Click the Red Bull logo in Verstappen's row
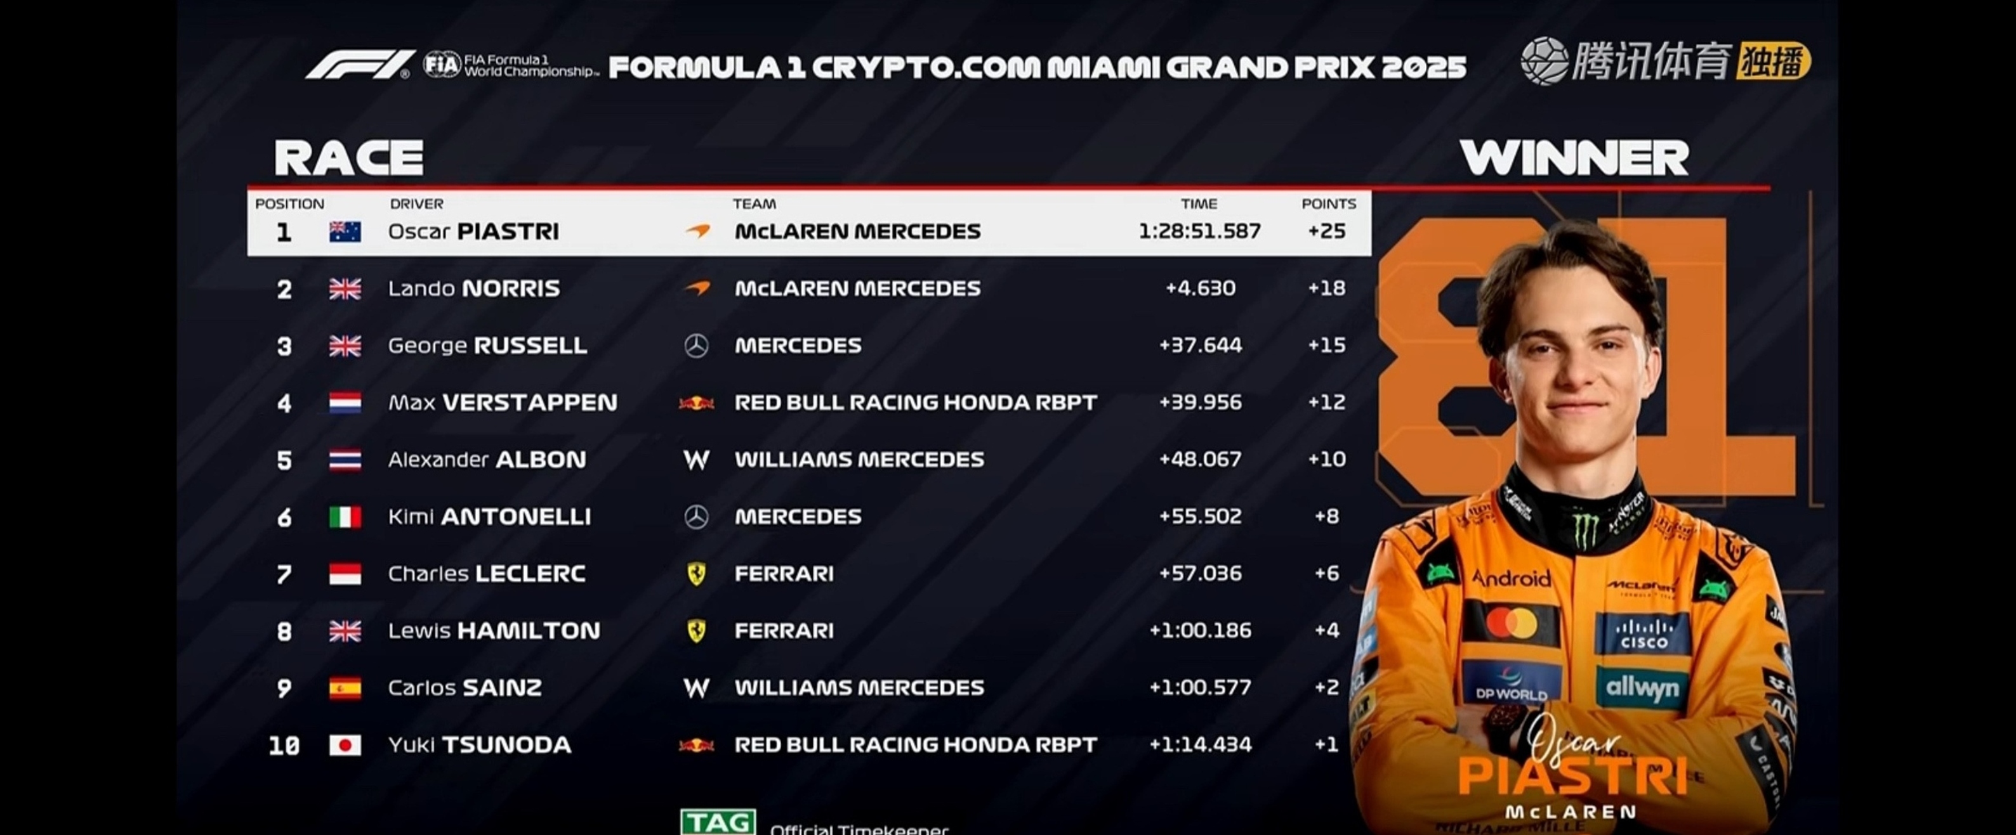 [x=695, y=403]
